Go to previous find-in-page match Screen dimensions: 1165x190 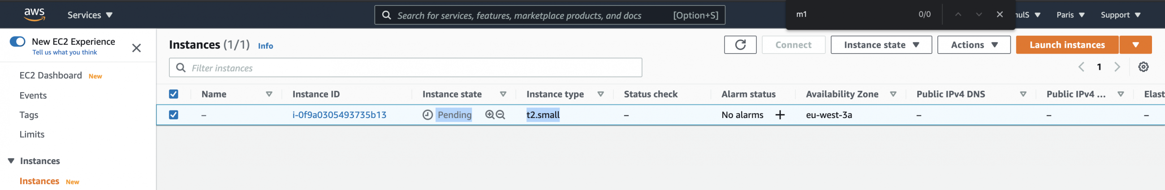coord(958,14)
